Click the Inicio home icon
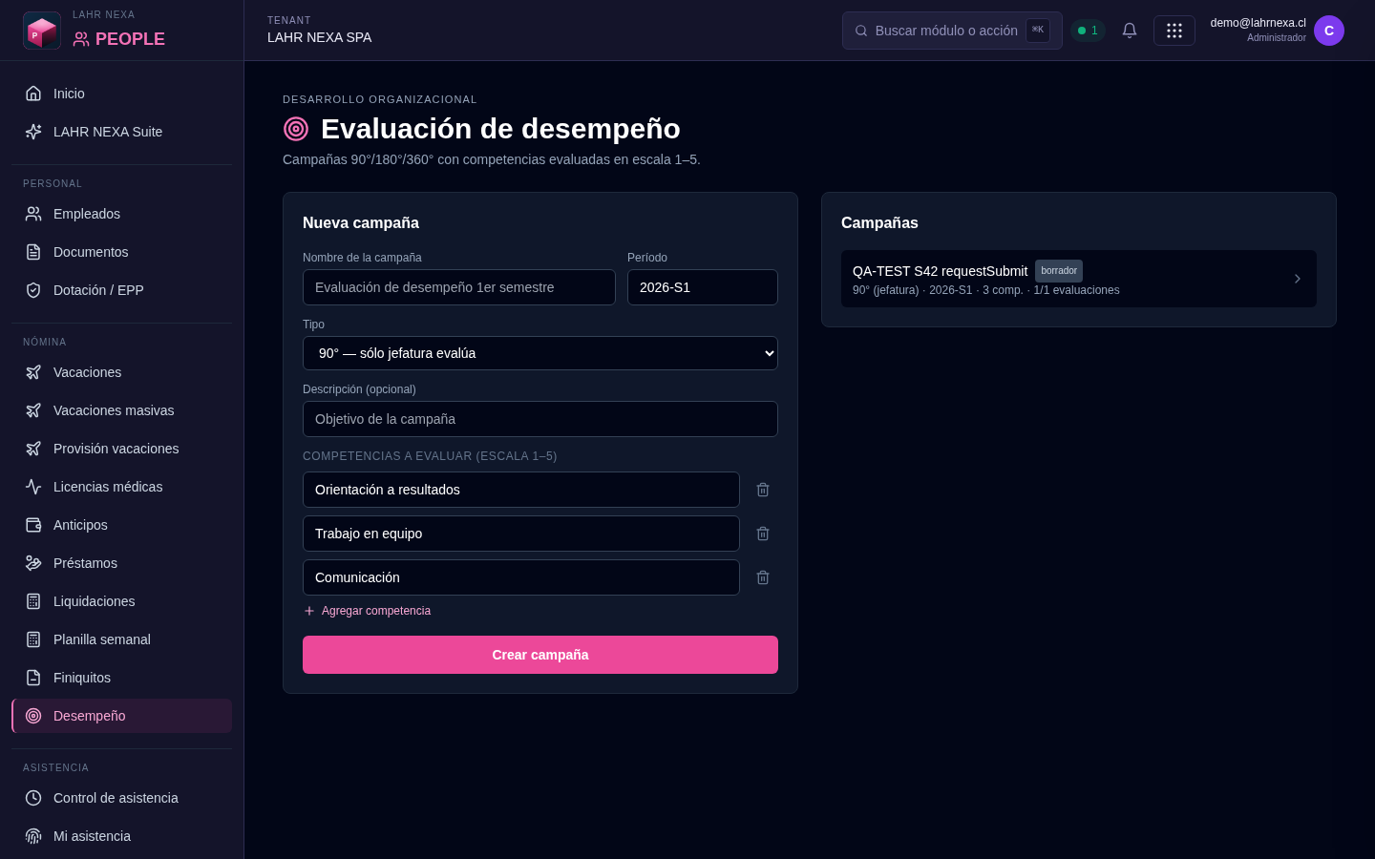Screen dimensions: 1375x859 pyautogui.click(x=33, y=94)
